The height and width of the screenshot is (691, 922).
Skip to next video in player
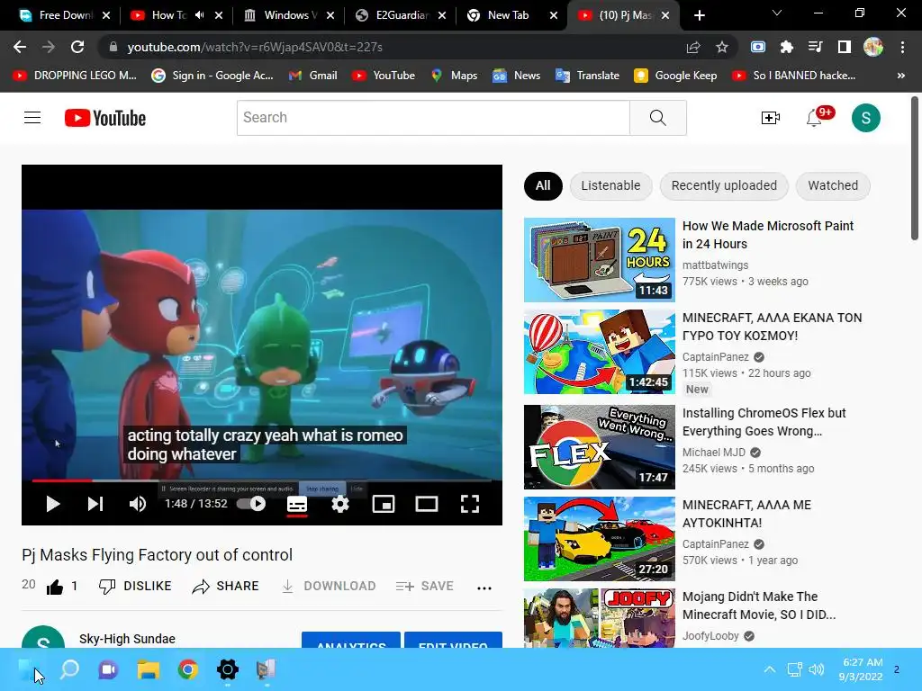(x=95, y=504)
